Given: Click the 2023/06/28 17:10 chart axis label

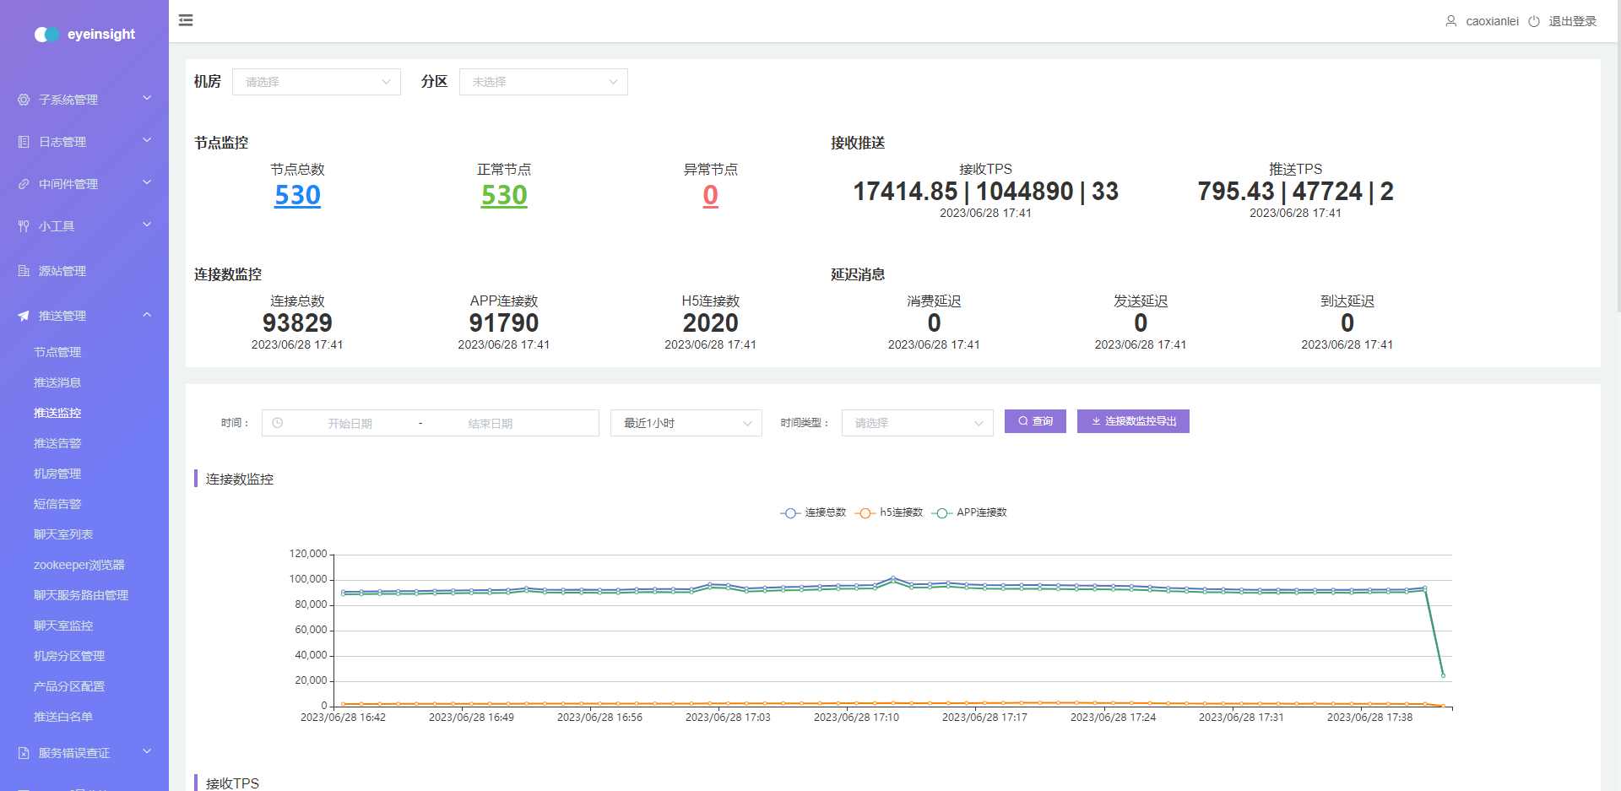Looking at the screenshot, I should (x=856, y=718).
